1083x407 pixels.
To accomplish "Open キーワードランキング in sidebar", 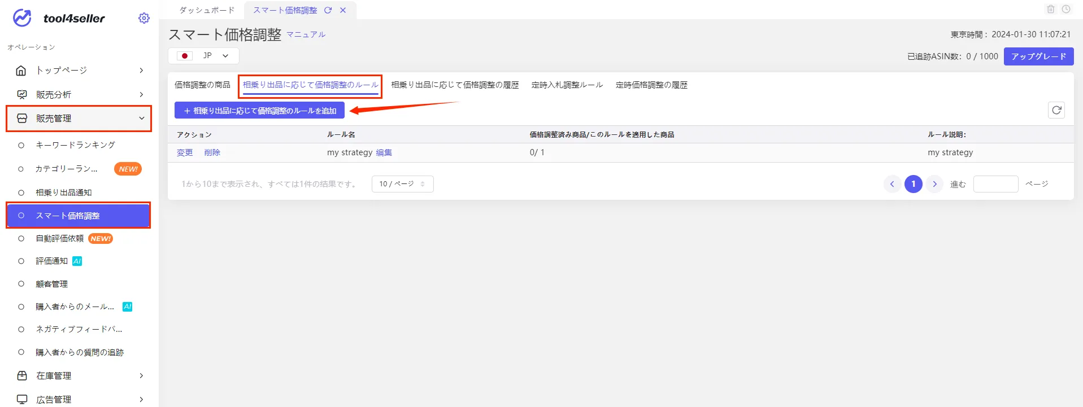I will point(75,145).
